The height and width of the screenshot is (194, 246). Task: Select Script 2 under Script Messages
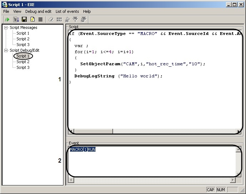[x=23, y=39]
